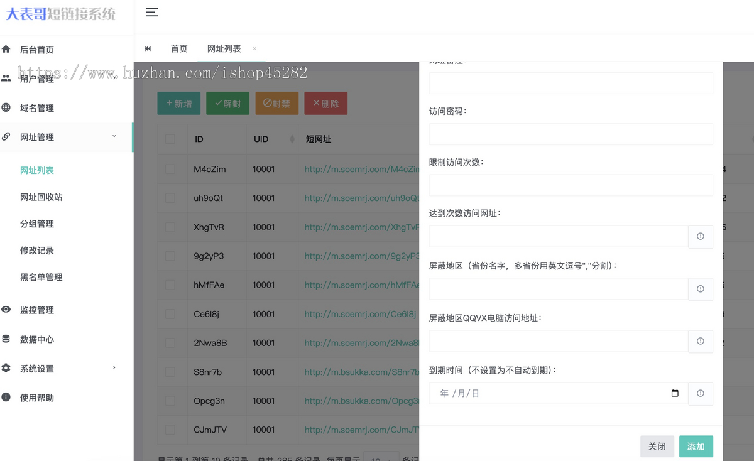Check the row checkbox for M4cZim

click(170, 169)
